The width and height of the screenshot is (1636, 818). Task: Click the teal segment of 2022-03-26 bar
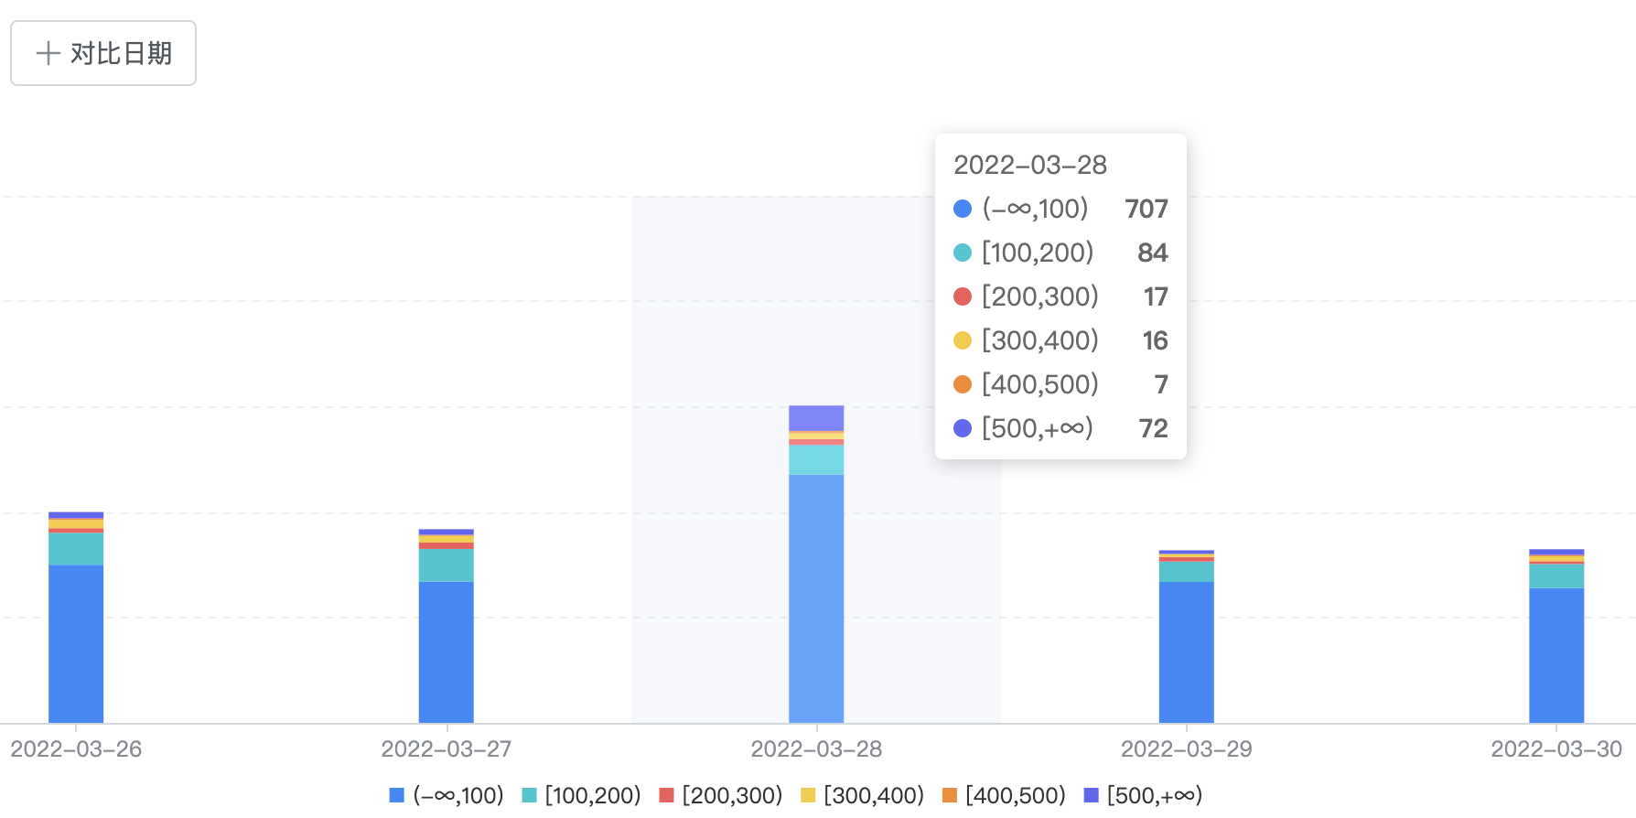(76, 548)
